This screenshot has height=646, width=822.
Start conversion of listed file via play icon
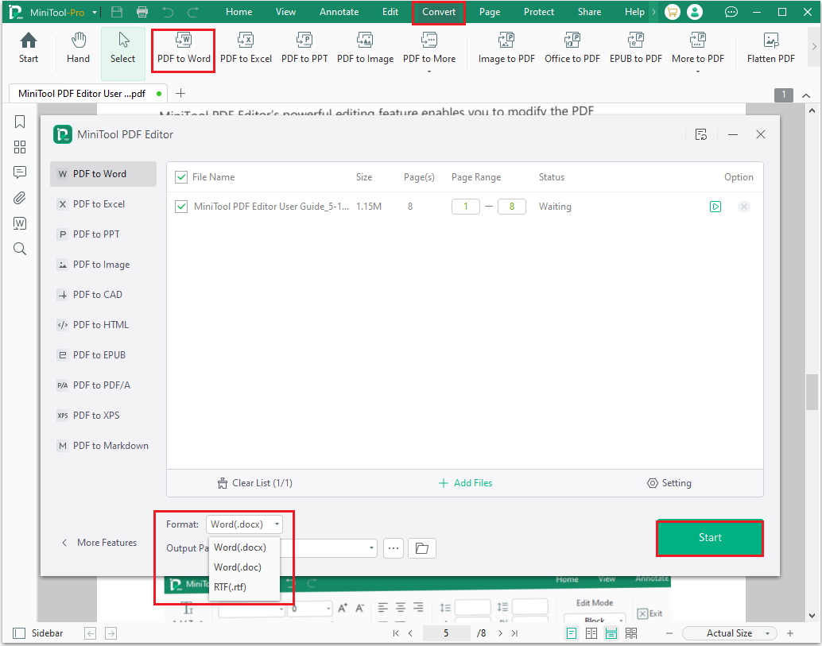[715, 207]
